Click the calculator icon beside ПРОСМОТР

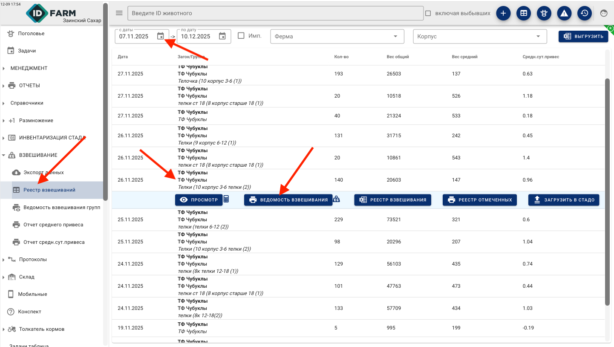[226, 199]
